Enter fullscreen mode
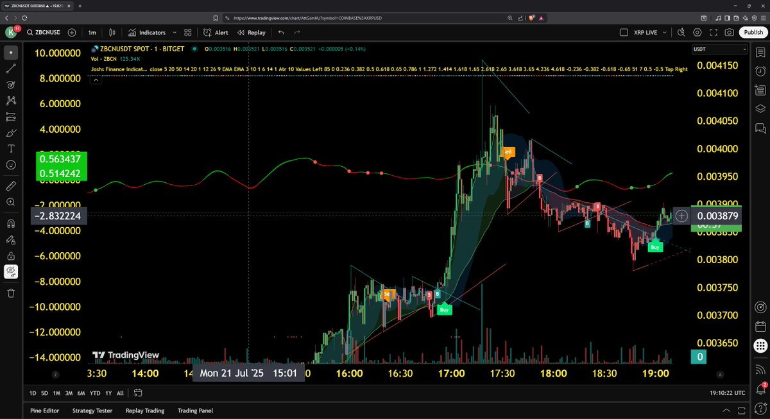770x419 pixels. 713,32
